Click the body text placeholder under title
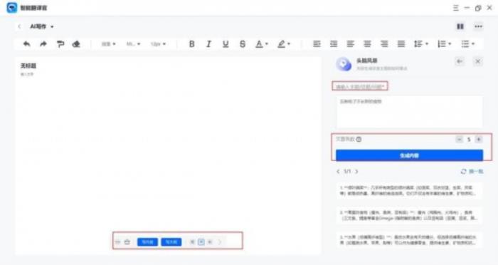Image resolution: width=498 pixels, height=265 pixels. pos(27,74)
